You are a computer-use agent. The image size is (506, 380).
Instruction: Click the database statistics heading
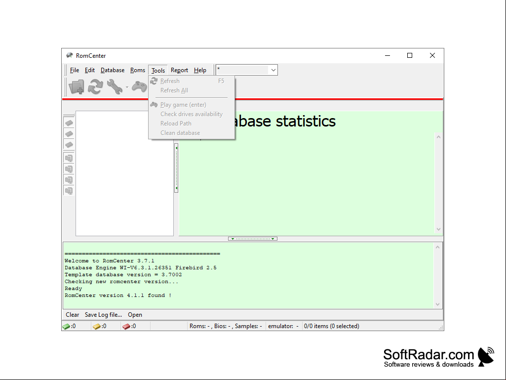click(x=285, y=121)
